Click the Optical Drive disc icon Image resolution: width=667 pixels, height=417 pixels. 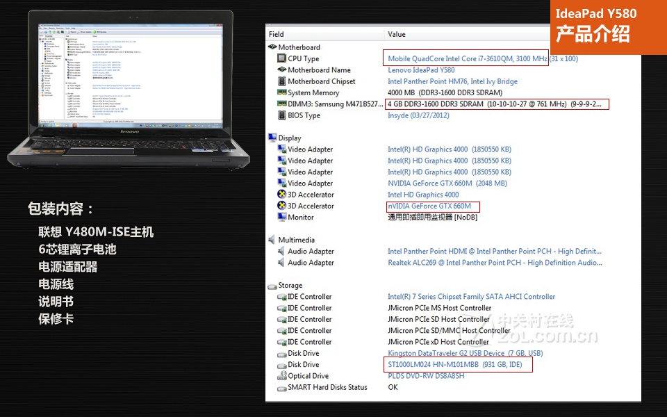coord(281,376)
